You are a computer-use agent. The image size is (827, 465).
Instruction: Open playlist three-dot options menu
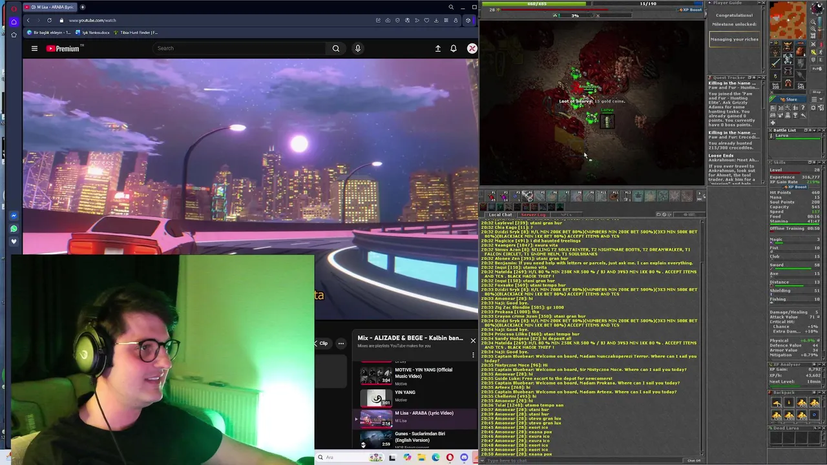click(x=473, y=355)
